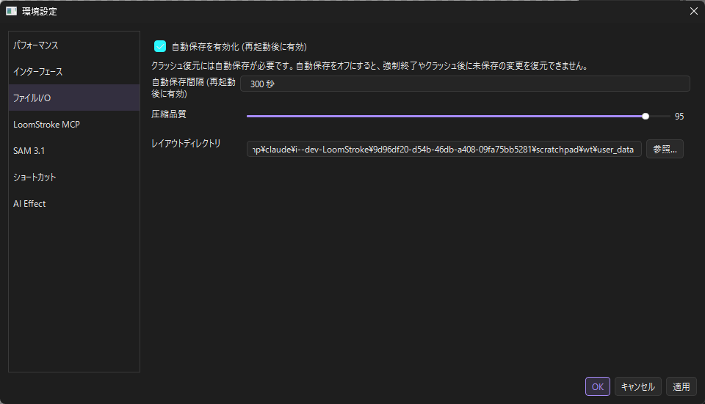Click the レイアウトディレクトリ label
Screen dimensions: 705x404
[x=186, y=143]
